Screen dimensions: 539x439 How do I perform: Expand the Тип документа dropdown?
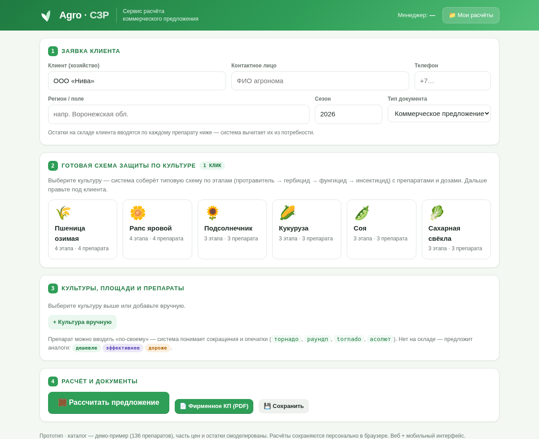439,114
